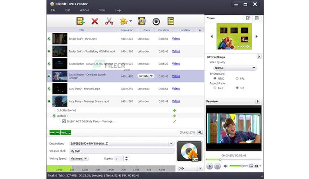Click the disc capacity usage bar
The image size is (309, 179).
[x=111, y=169]
